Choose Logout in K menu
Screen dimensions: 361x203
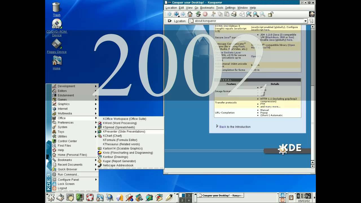(x=74, y=188)
